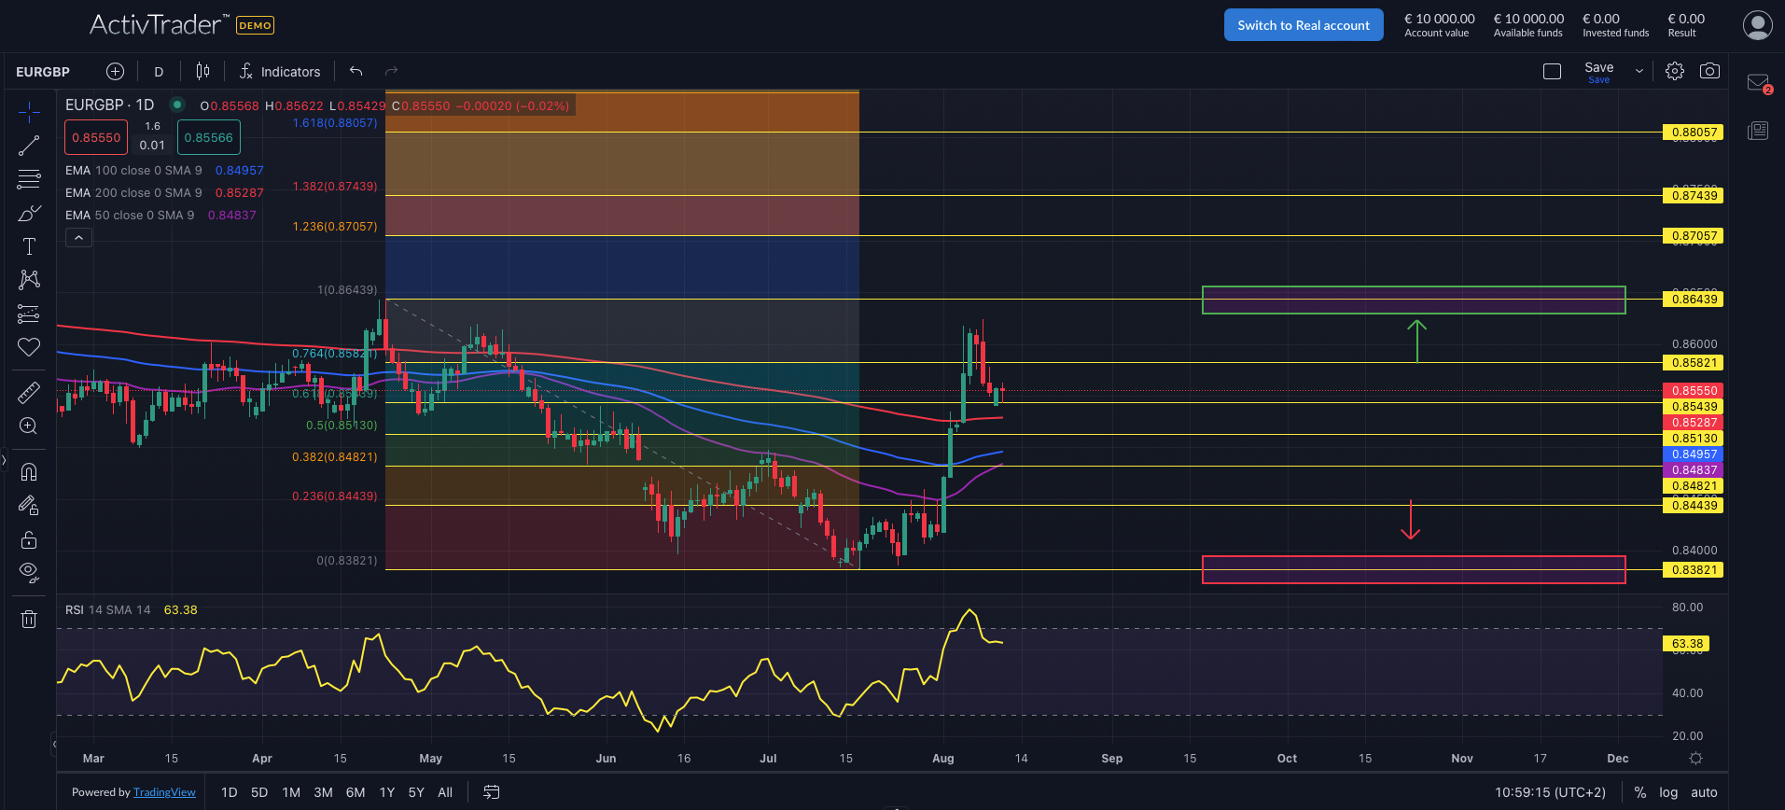Image resolution: width=1785 pixels, height=810 pixels.
Task: Toggle the auto scale option
Action: coord(1704,792)
